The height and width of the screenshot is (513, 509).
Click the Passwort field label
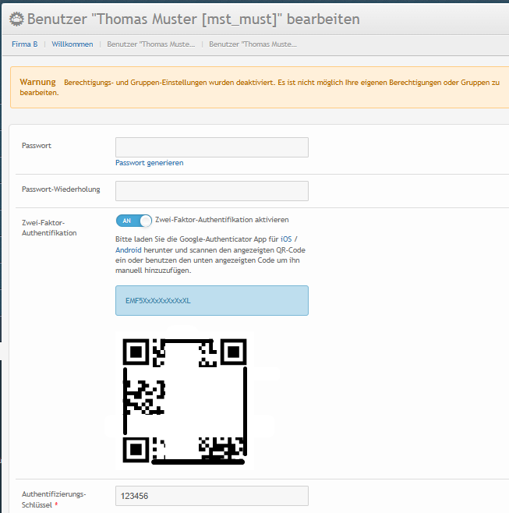tap(37, 146)
